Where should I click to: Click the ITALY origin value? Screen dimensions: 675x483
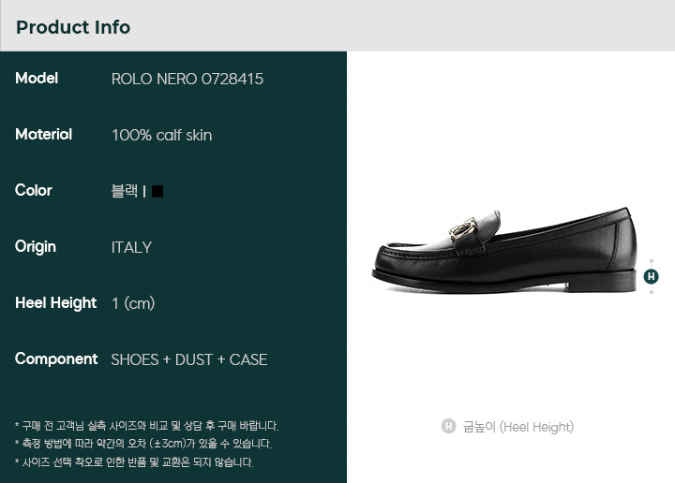coord(131,247)
